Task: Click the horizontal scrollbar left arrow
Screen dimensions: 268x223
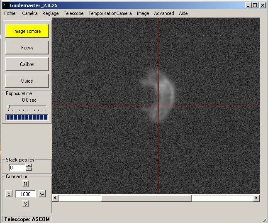Action: coord(55,198)
